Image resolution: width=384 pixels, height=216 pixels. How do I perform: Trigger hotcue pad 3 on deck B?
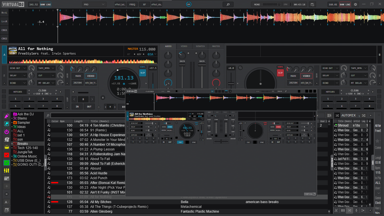(x=356, y=99)
